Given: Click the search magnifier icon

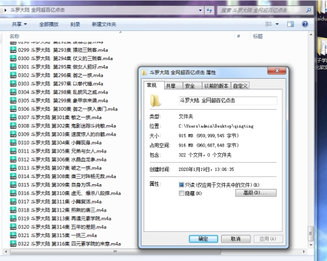Looking at the screenshot, I should click(x=309, y=10).
